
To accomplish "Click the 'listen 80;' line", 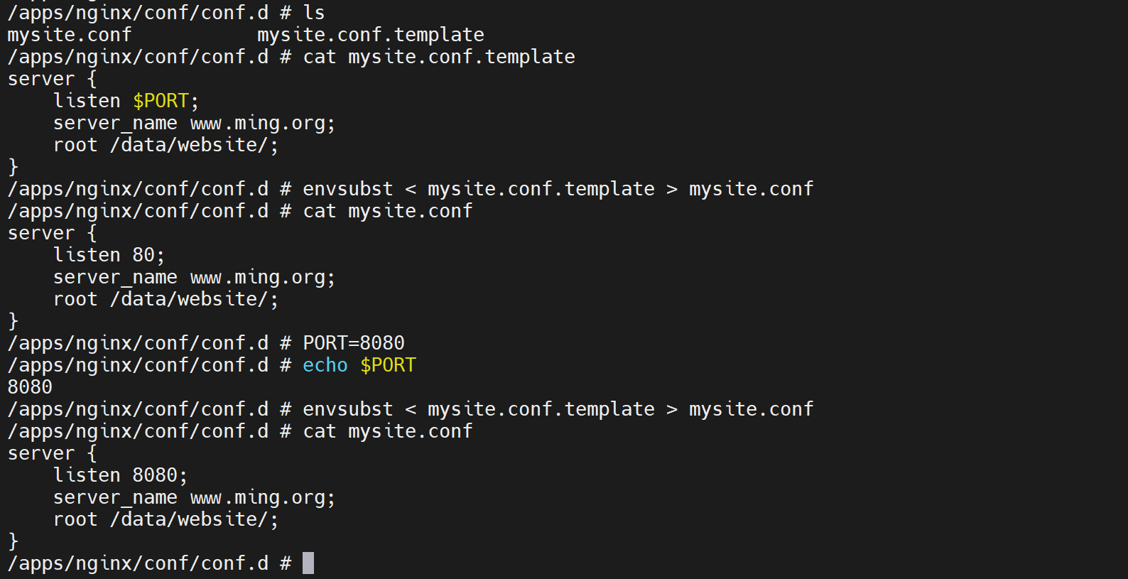I will (109, 255).
